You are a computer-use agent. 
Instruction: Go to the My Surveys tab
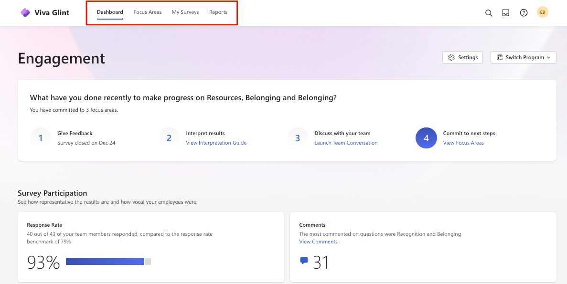(x=185, y=12)
